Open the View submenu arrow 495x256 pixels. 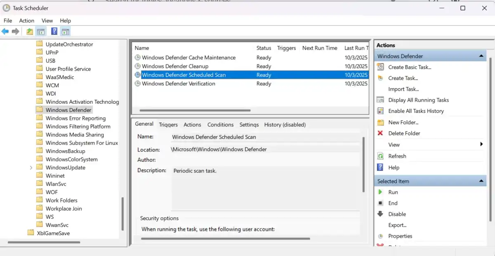point(481,144)
